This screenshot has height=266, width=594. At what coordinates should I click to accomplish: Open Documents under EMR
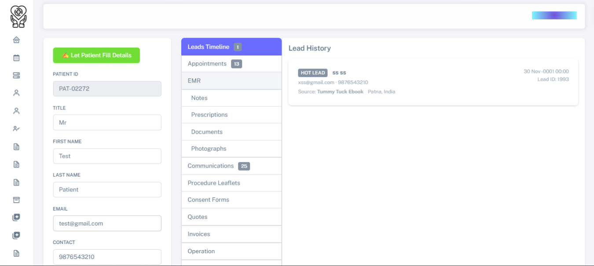231,132
